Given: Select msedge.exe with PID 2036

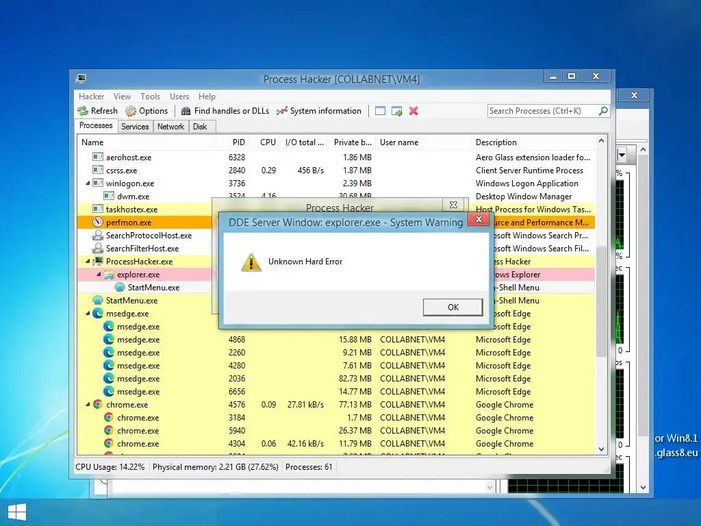Looking at the screenshot, I should coord(335,378).
